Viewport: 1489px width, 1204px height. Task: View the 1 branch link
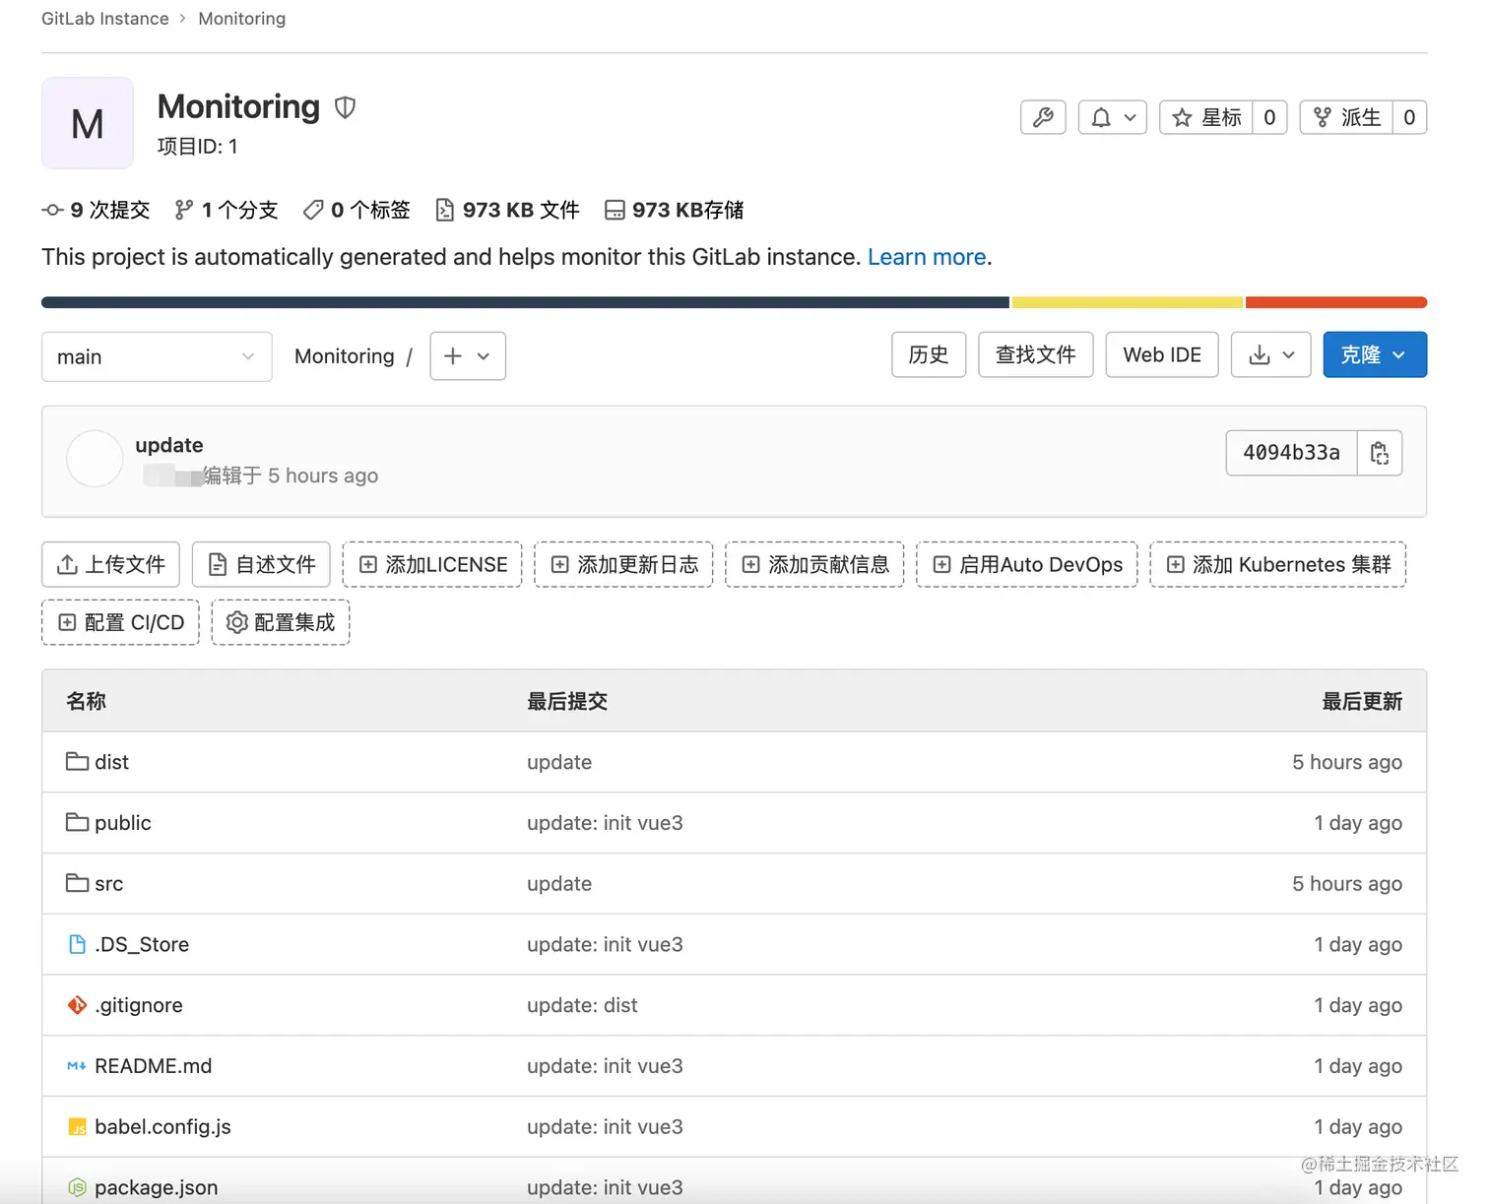[227, 210]
